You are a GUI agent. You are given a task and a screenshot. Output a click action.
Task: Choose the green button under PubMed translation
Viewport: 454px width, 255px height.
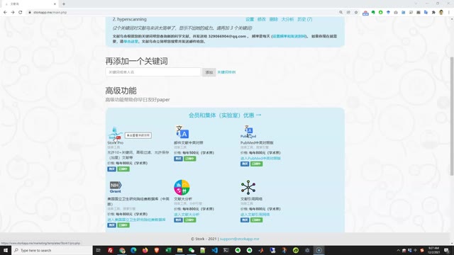(256, 164)
